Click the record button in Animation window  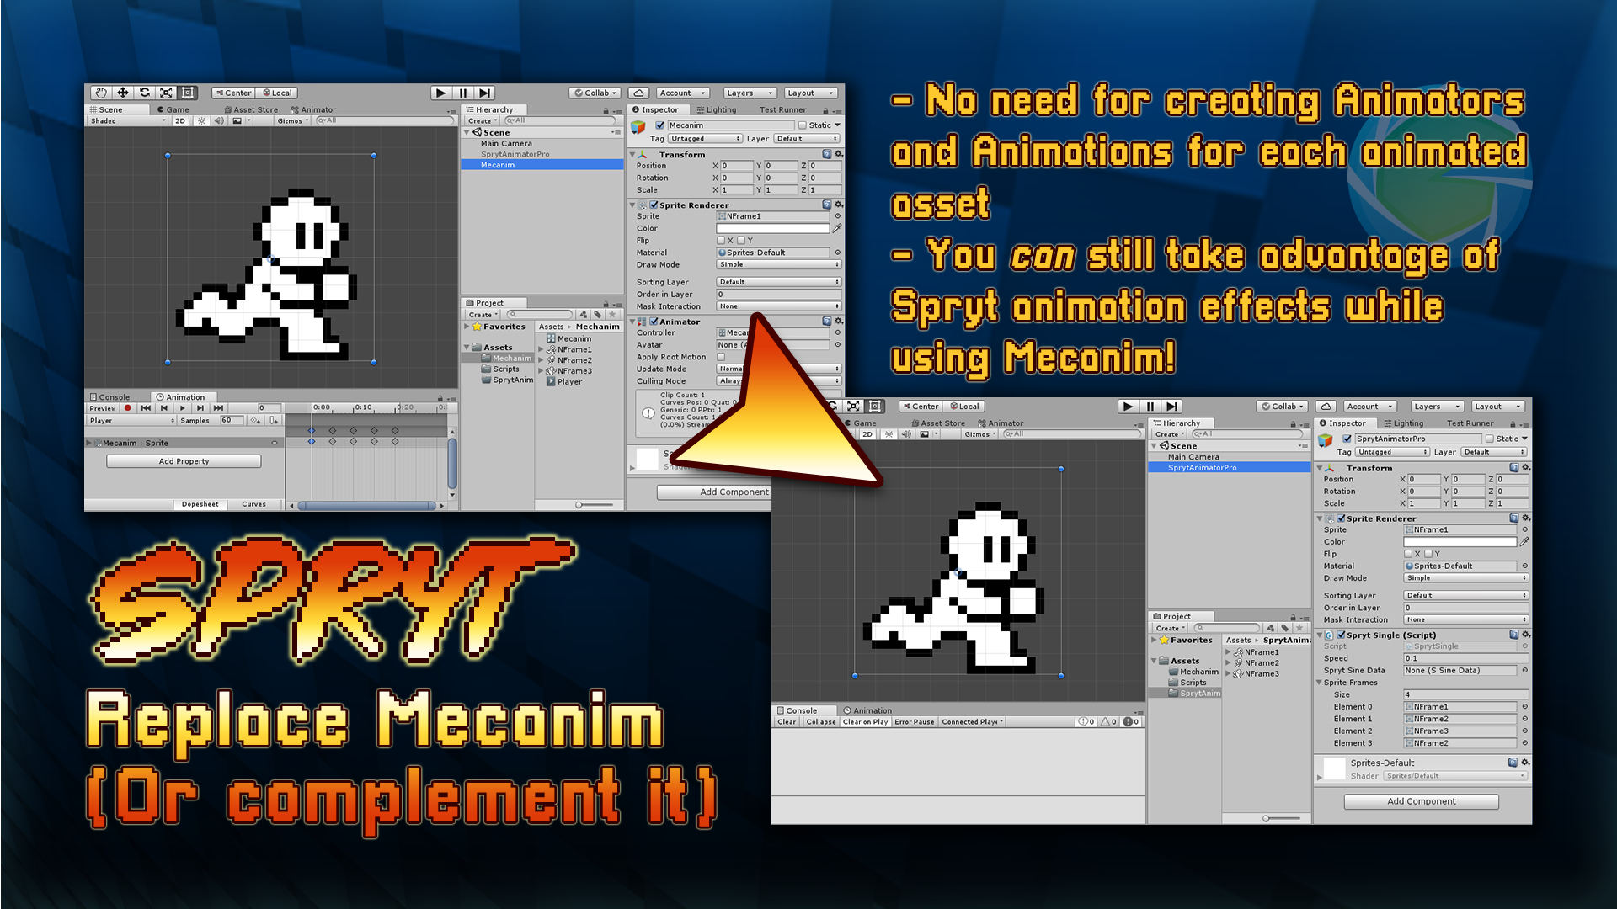coord(128,408)
